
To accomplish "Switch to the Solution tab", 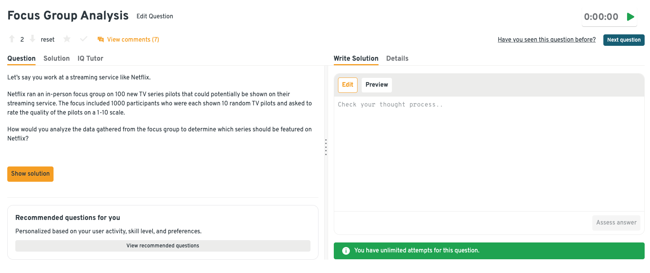I will [57, 58].
